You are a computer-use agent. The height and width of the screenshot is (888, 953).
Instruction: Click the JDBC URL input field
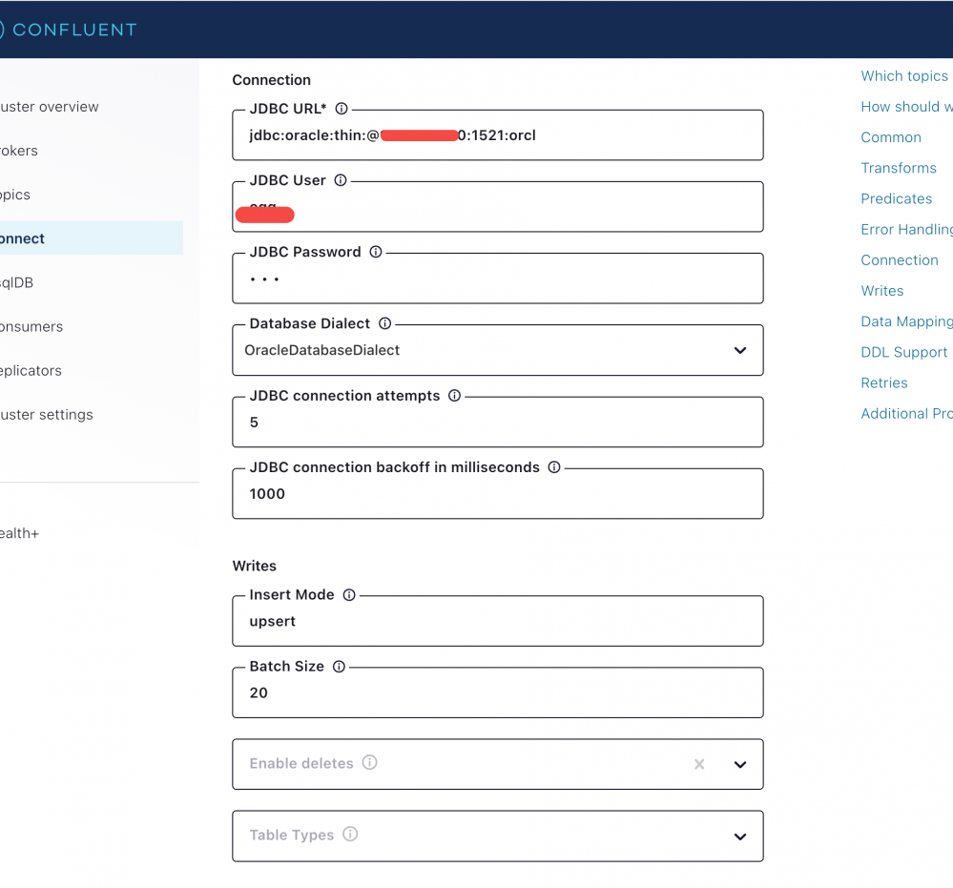point(498,134)
